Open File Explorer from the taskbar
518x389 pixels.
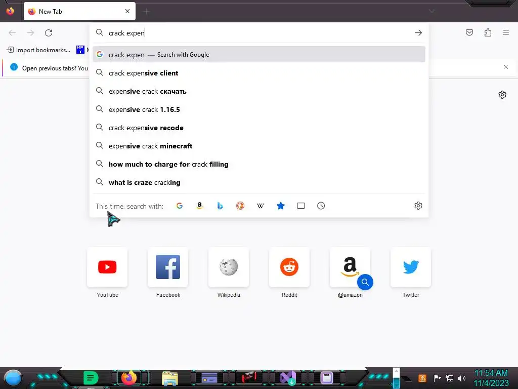coord(170,378)
